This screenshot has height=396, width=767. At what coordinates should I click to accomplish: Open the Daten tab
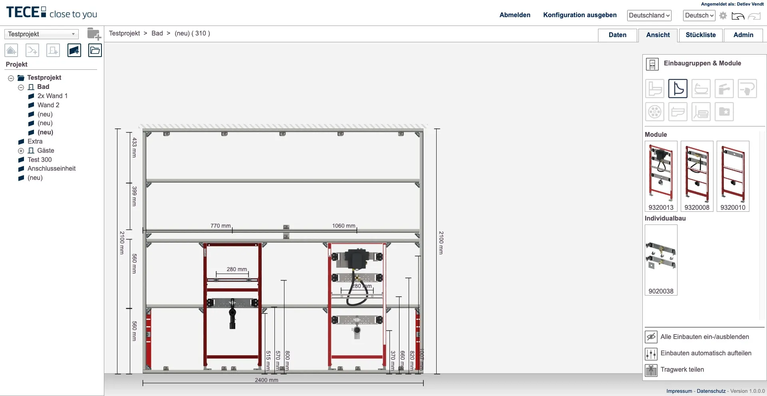(617, 35)
